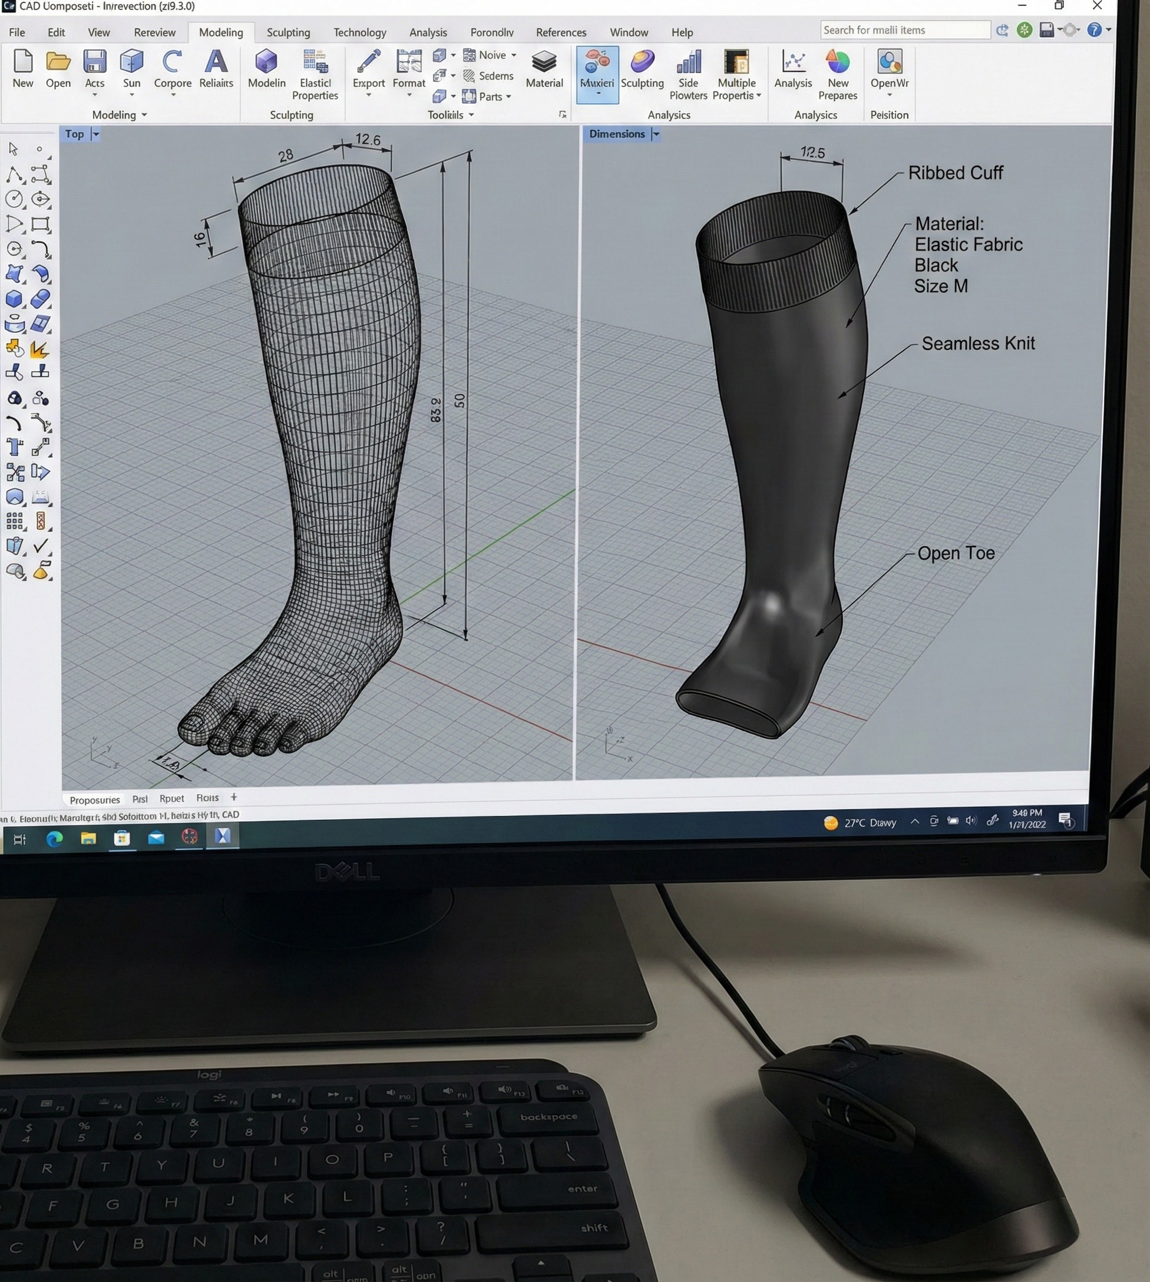Expand the Top viewport dropdown arrow
The height and width of the screenshot is (1282, 1150).
tap(96, 134)
